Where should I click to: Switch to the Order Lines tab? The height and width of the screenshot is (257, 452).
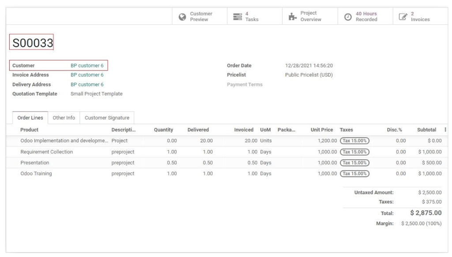(x=30, y=118)
